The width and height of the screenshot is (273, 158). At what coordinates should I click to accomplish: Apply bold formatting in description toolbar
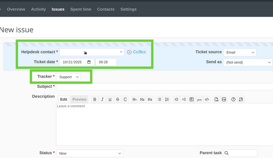(x=95, y=99)
